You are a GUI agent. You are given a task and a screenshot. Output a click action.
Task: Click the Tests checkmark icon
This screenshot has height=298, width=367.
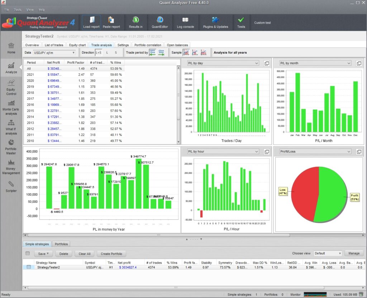[241, 23]
